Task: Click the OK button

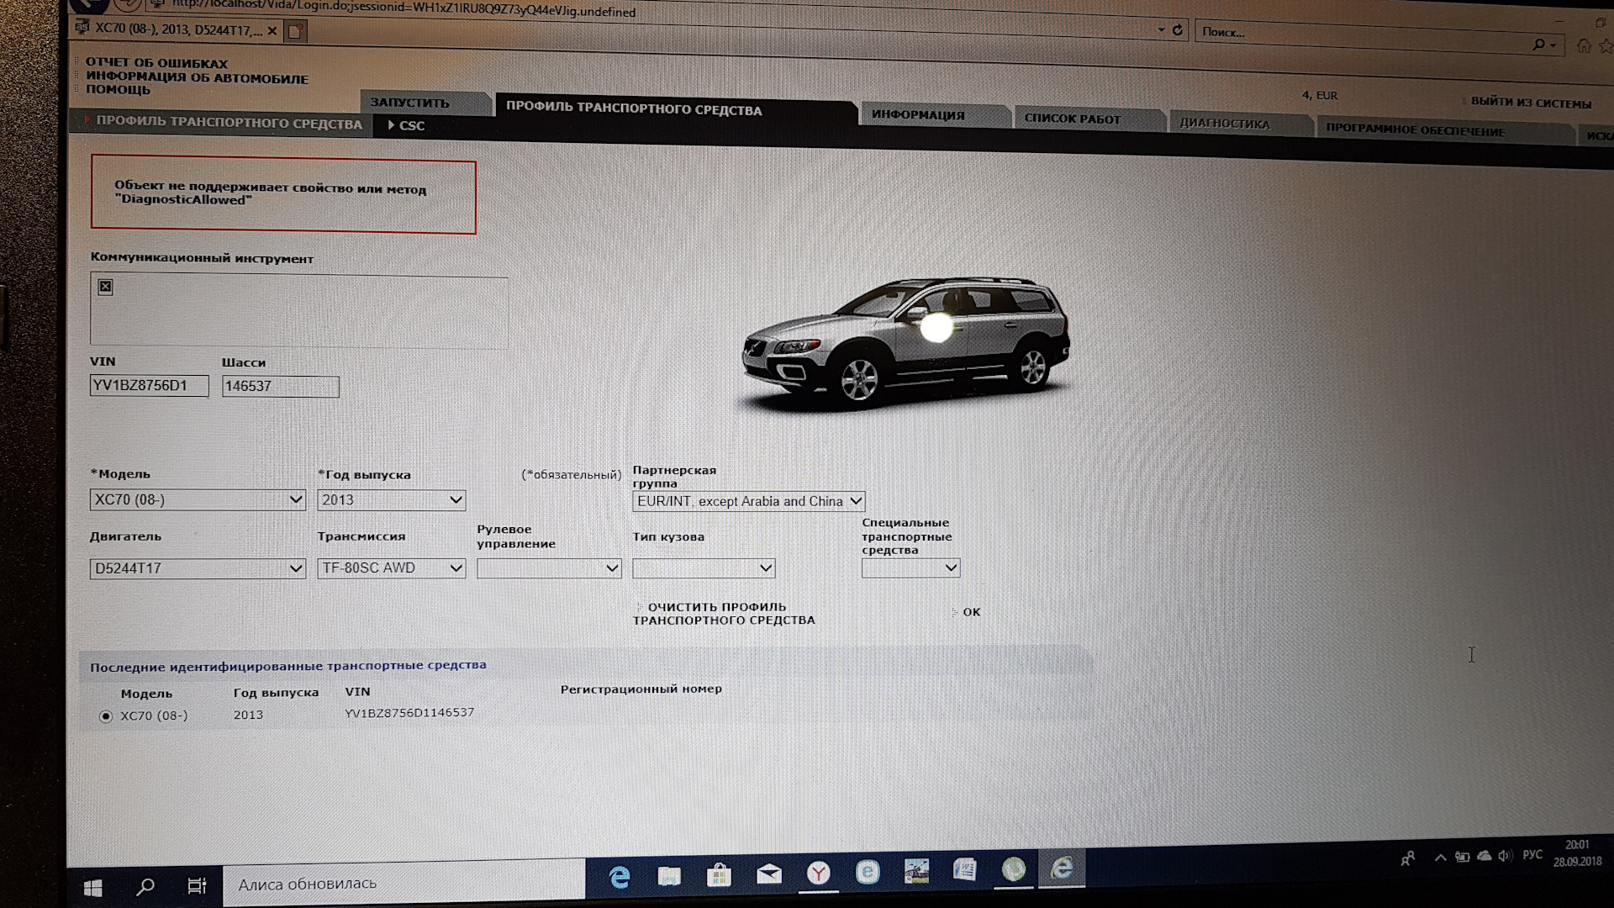Action: coord(971,612)
